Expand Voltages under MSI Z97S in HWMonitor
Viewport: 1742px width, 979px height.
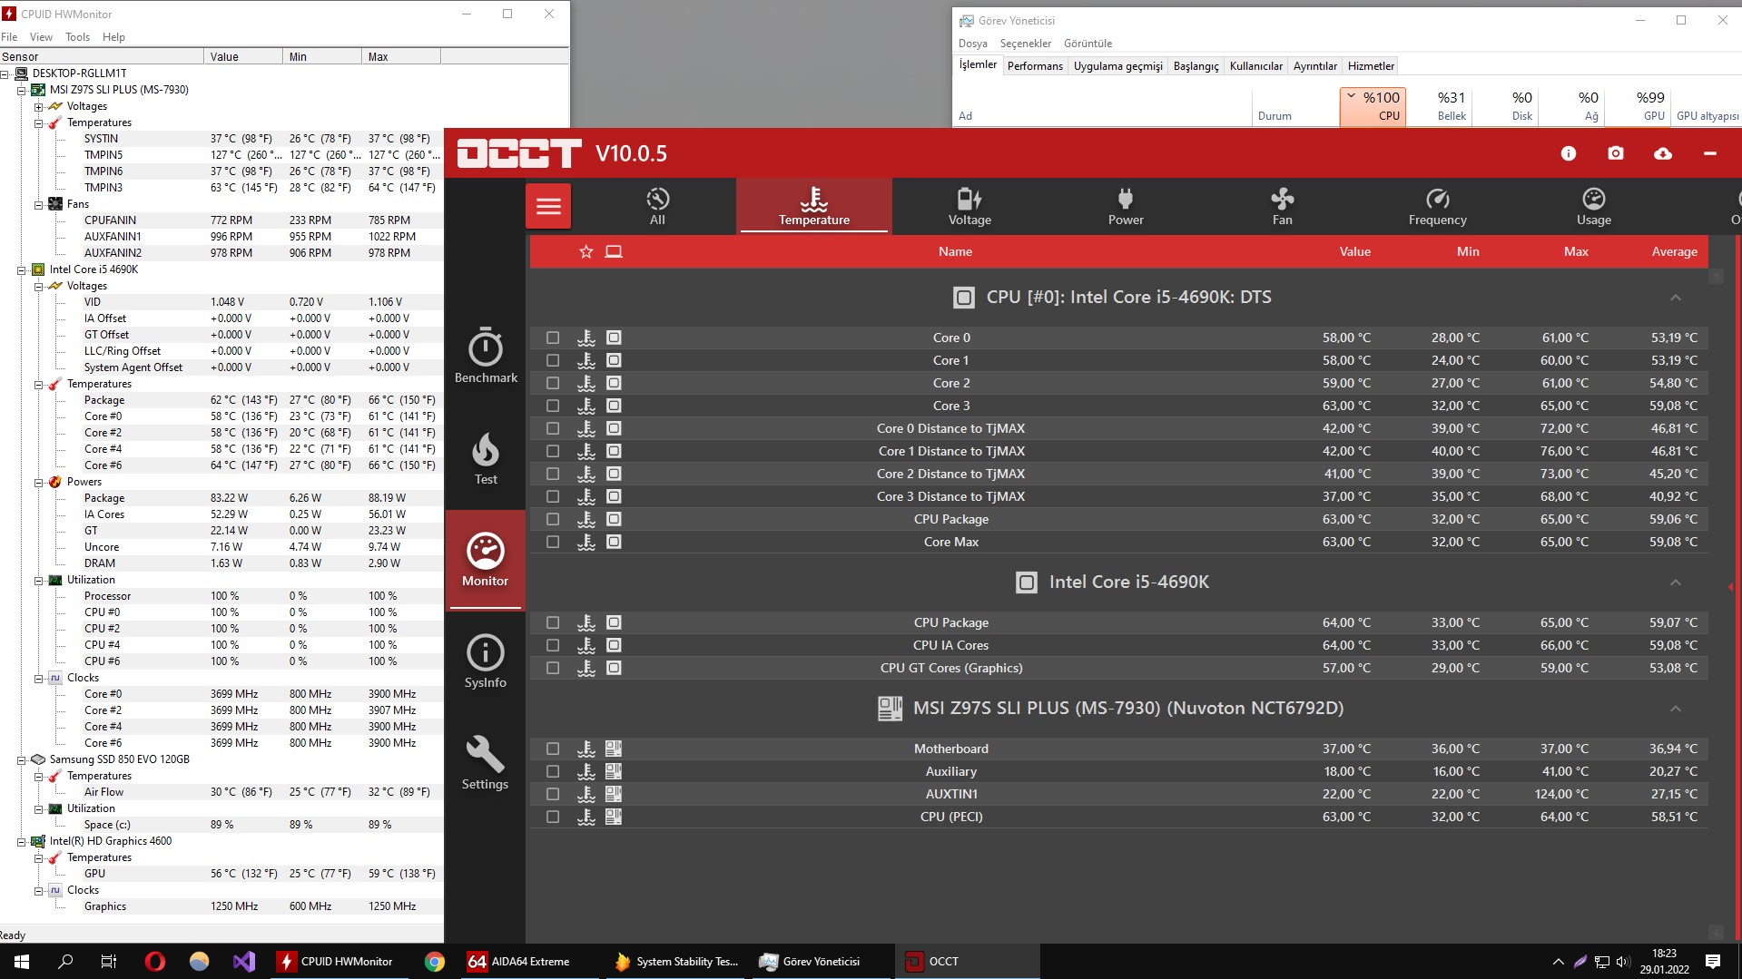click(39, 106)
